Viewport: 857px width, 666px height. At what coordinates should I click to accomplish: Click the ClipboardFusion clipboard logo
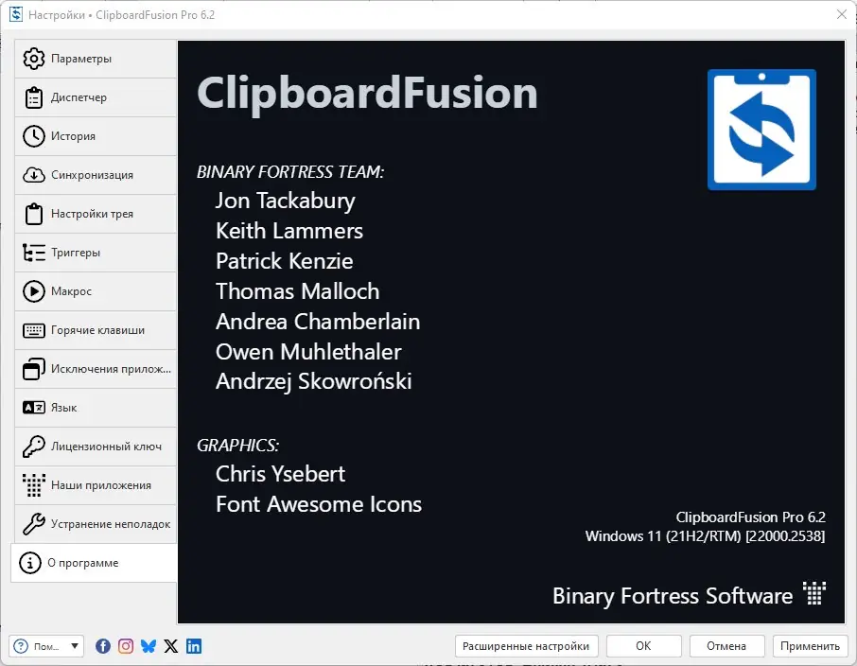point(761,129)
